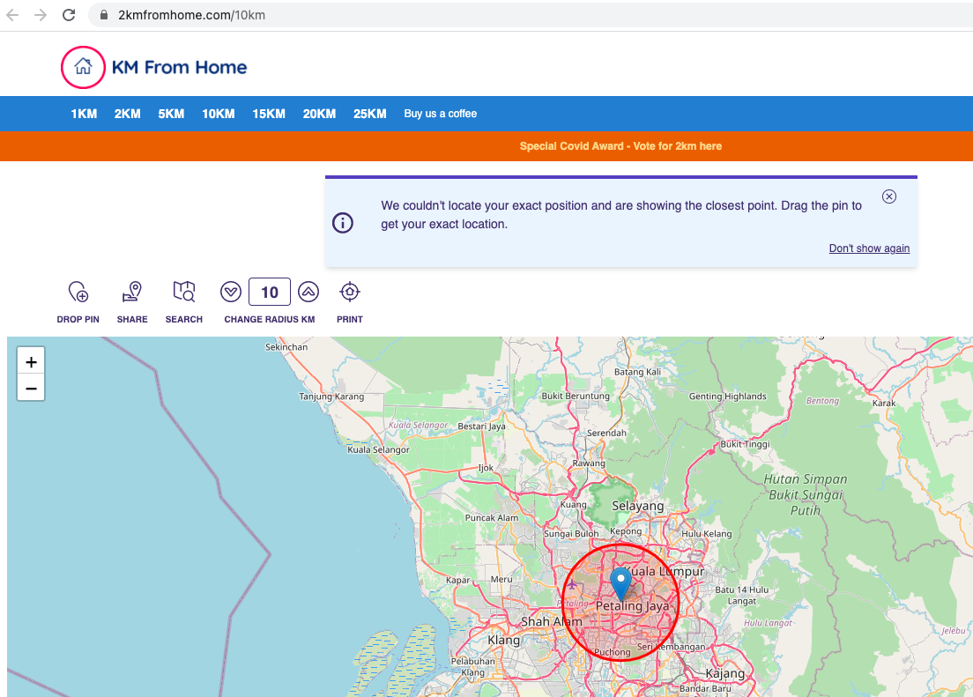Dismiss the location notification with the X

pyautogui.click(x=889, y=196)
